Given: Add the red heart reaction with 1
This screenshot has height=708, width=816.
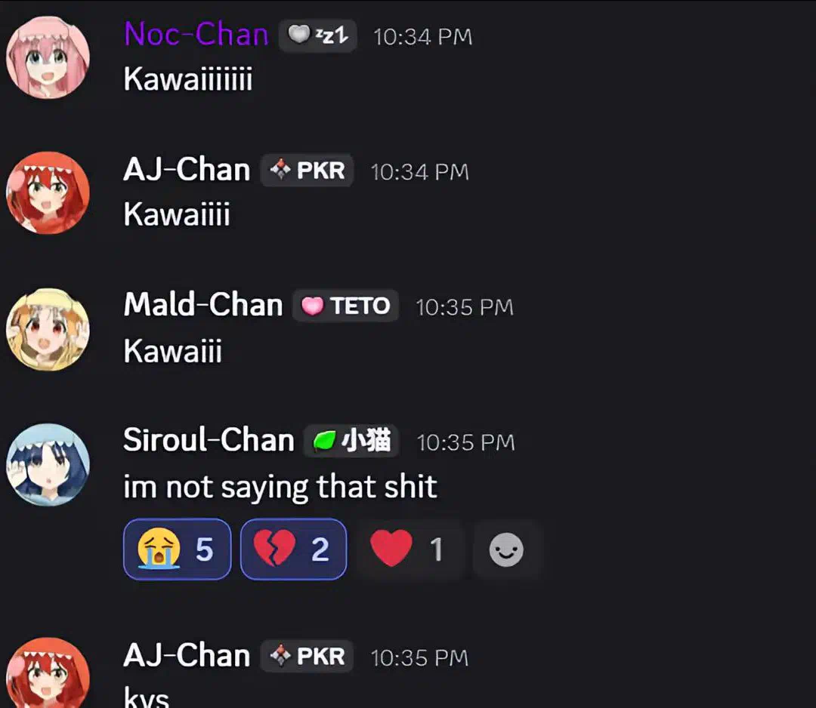Looking at the screenshot, I should point(410,549).
